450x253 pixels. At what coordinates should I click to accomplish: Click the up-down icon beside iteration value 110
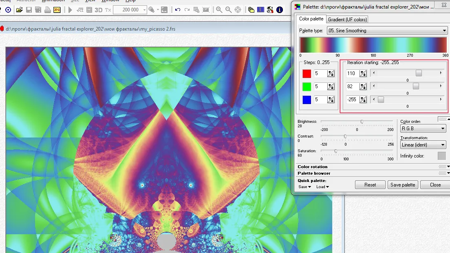click(363, 73)
